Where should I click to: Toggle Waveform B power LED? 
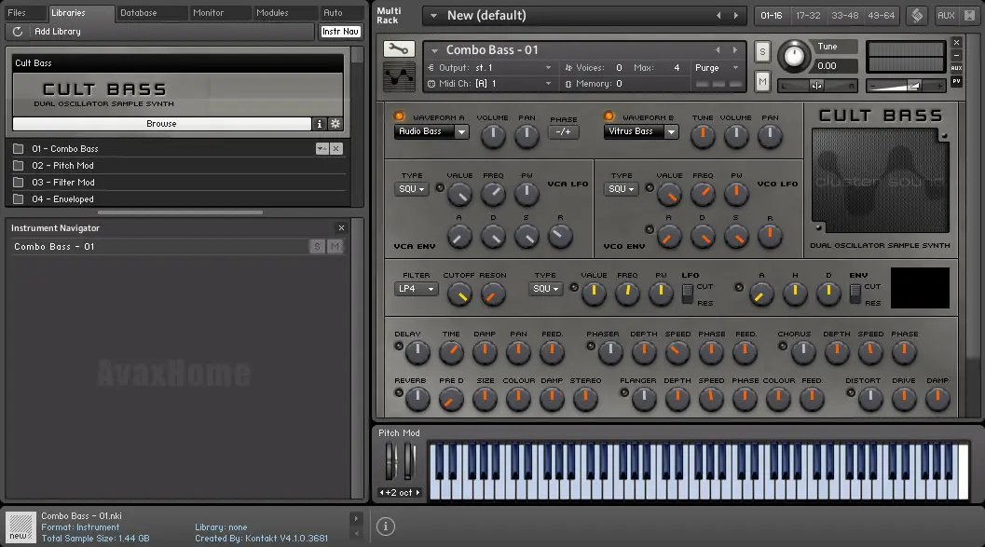[x=609, y=116]
